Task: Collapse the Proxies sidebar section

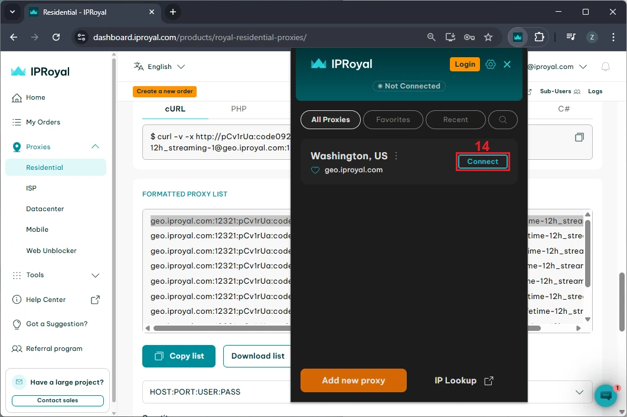Action: click(95, 147)
